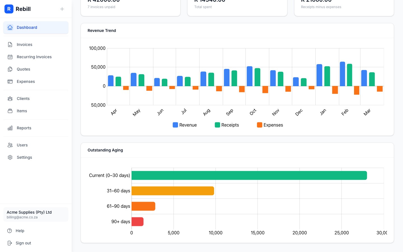Click the Expenses card icon
The image size is (403, 252).
10,81
